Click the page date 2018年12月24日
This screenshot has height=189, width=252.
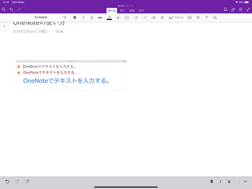30,31
